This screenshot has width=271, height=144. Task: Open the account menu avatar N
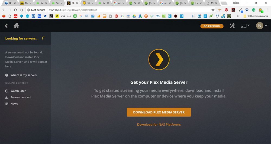point(260,26)
